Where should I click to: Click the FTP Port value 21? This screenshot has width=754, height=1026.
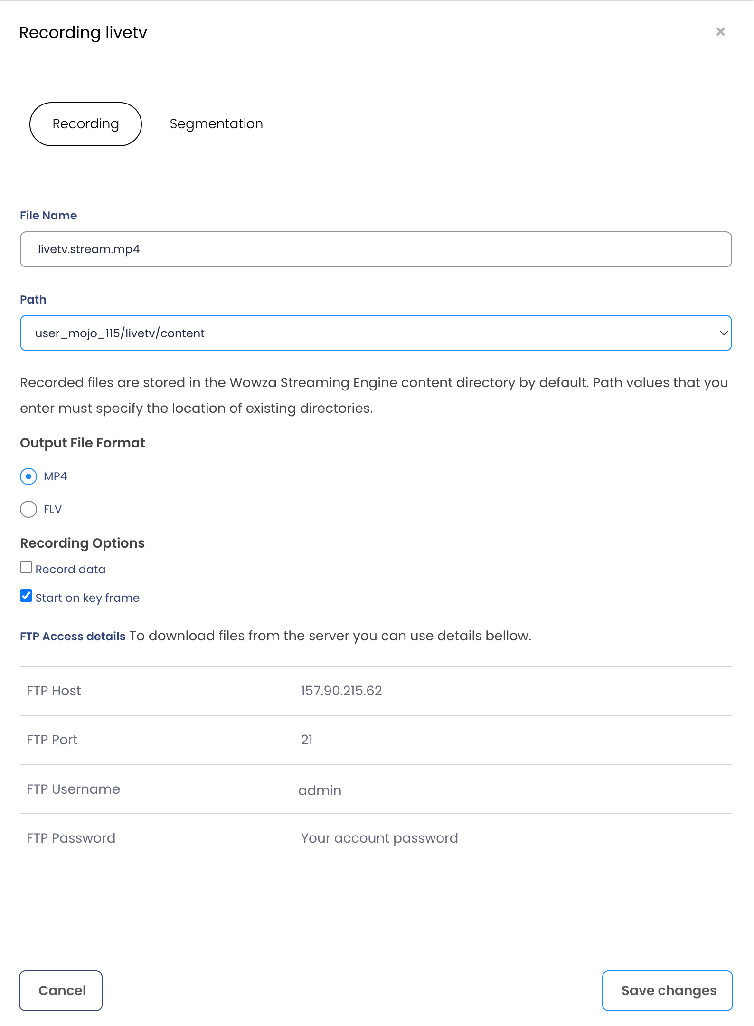pos(307,740)
